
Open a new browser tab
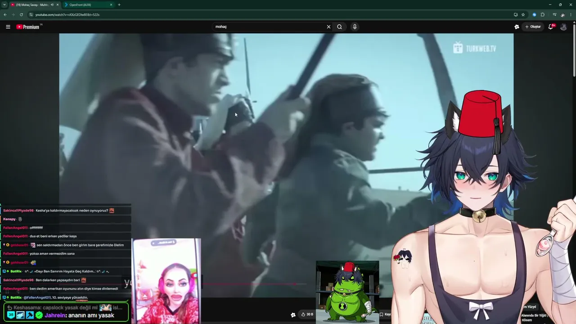pos(119,5)
